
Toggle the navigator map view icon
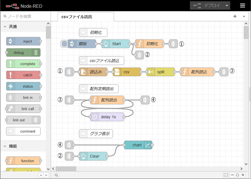pyautogui.click(x=226, y=175)
